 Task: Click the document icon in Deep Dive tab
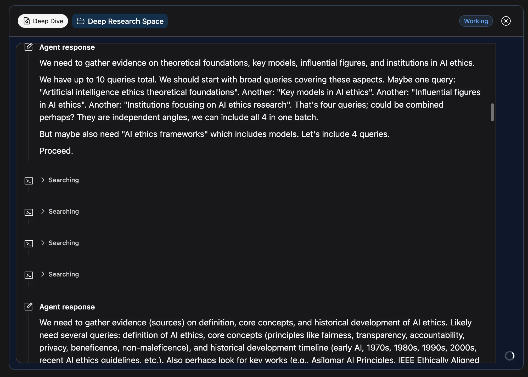click(x=27, y=21)
